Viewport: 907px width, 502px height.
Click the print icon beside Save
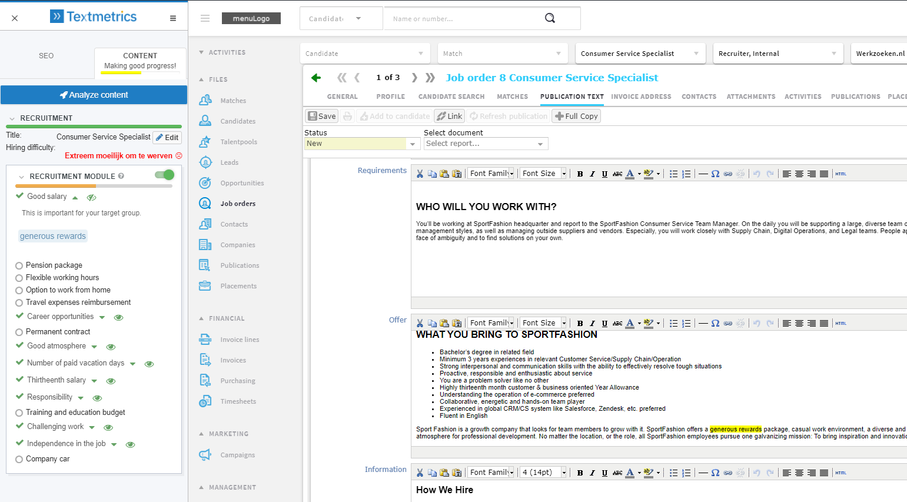[x=348, y=116]
